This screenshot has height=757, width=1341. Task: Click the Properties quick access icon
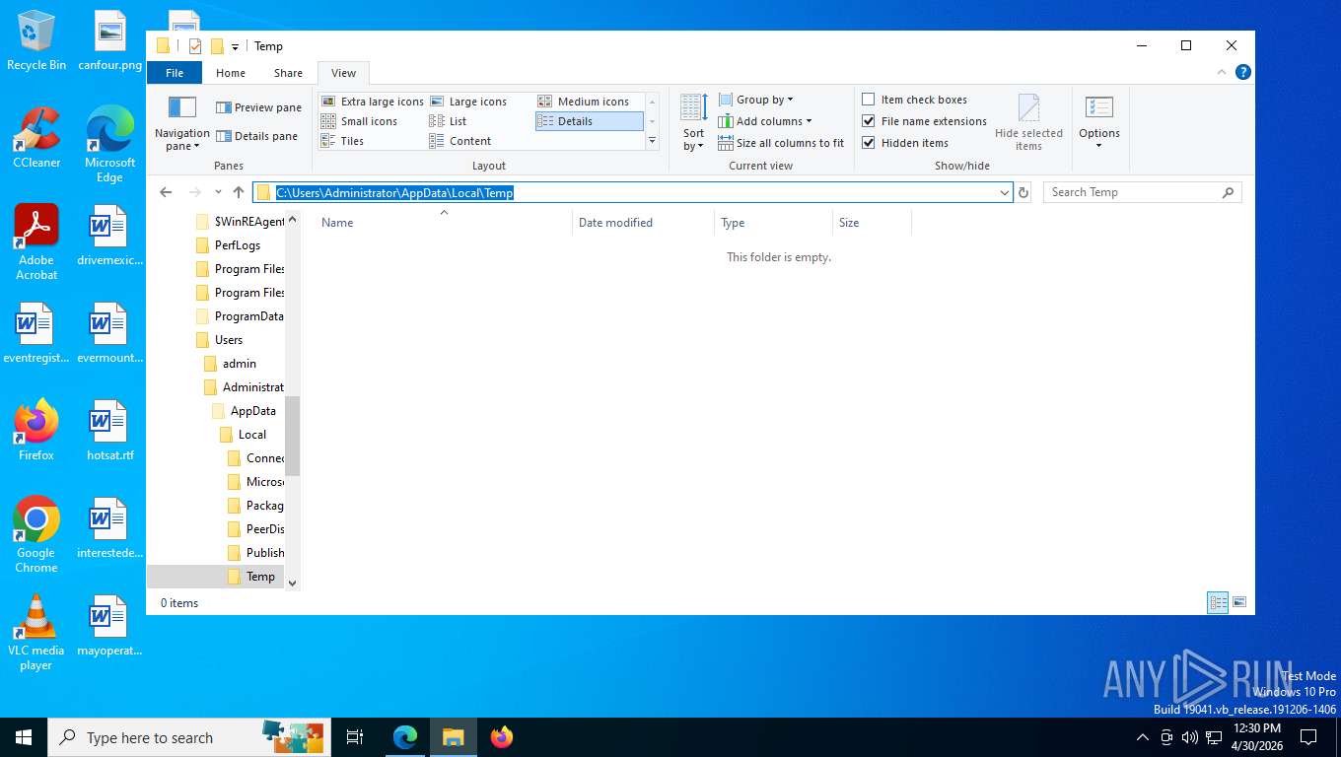(194, 46)
